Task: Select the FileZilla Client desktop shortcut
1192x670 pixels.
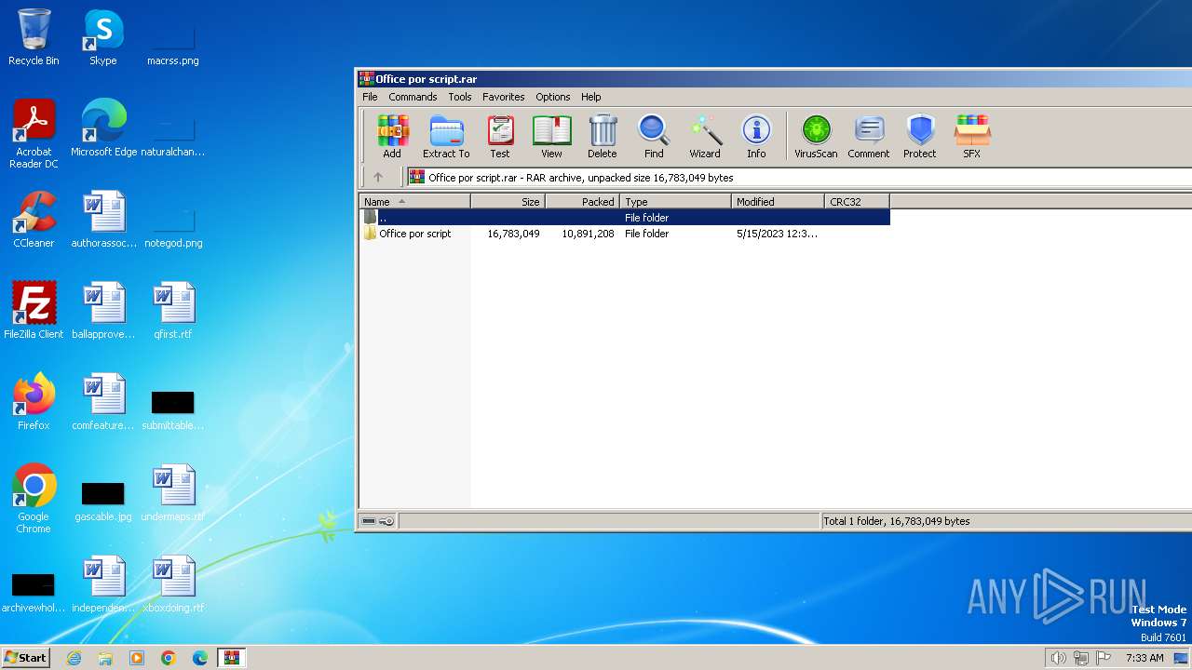Action: tap(34, 311)
